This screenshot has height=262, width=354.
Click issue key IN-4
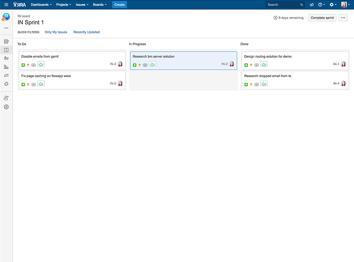click(336, 83)
